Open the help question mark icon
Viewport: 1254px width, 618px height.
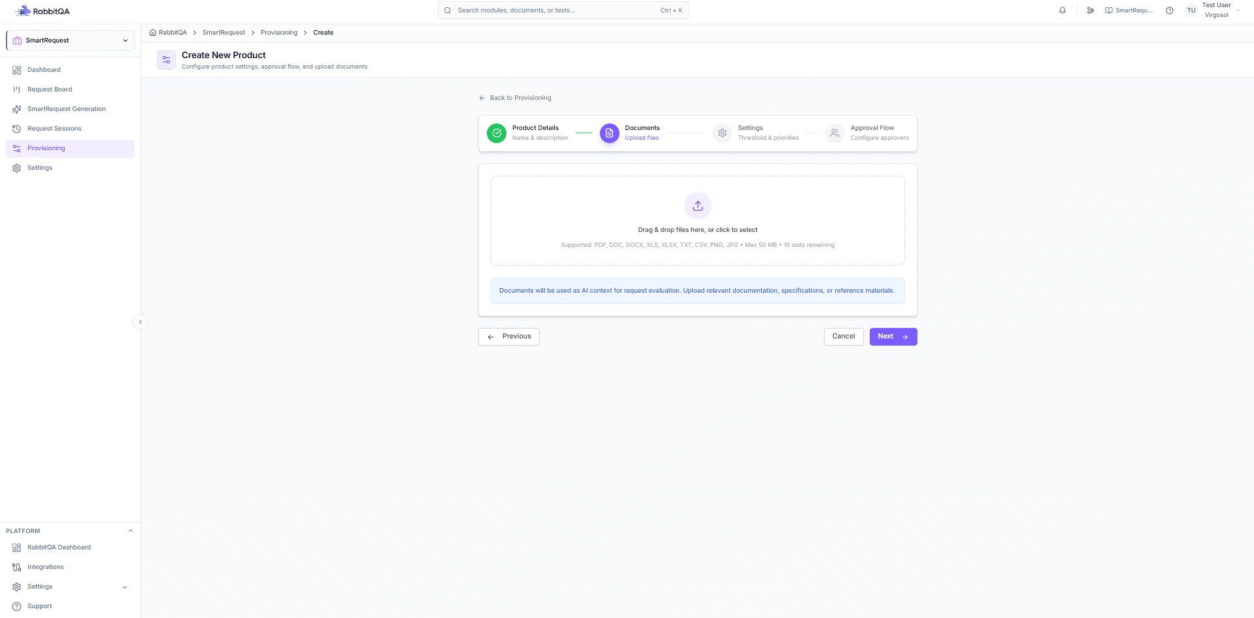pos(1170,10)
